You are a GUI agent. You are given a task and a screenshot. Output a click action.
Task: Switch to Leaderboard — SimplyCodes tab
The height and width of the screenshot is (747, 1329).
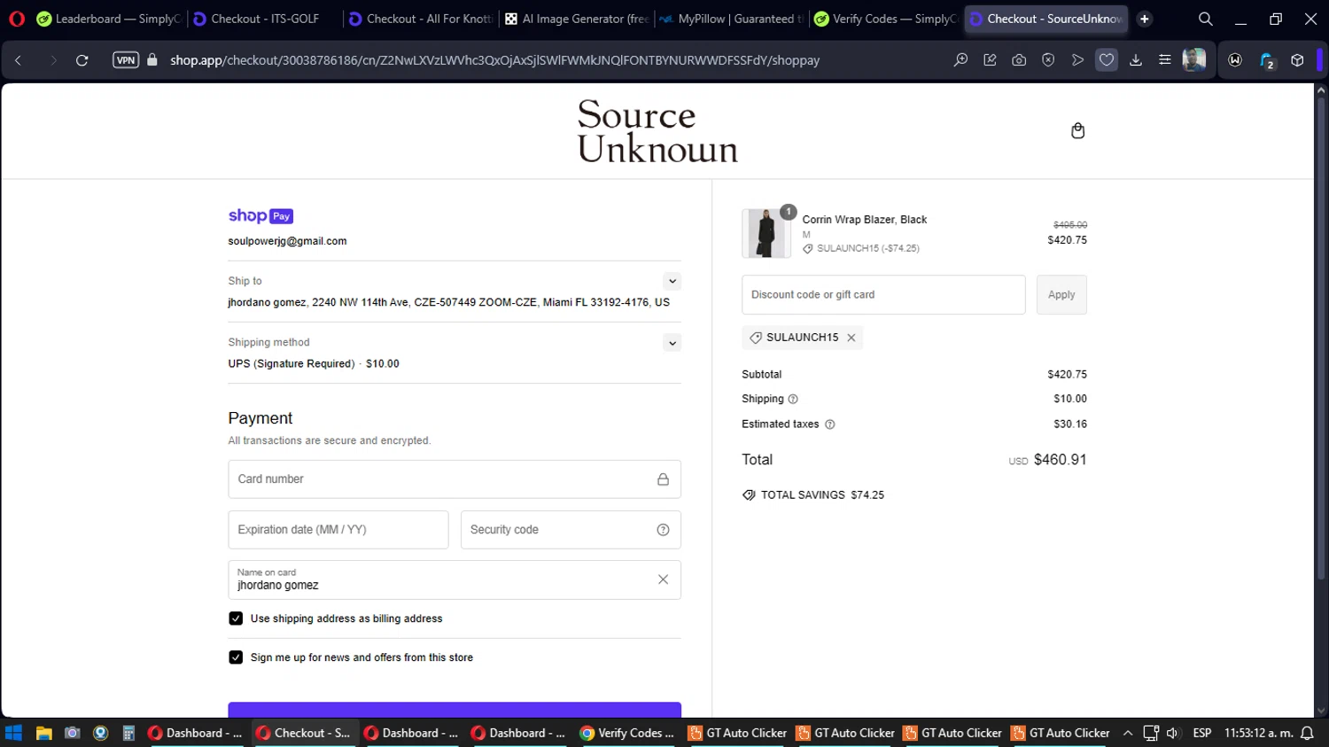pyautogui.click(x=108, y=19)
